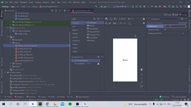Open the Problems tool window

tap(19, 97)
